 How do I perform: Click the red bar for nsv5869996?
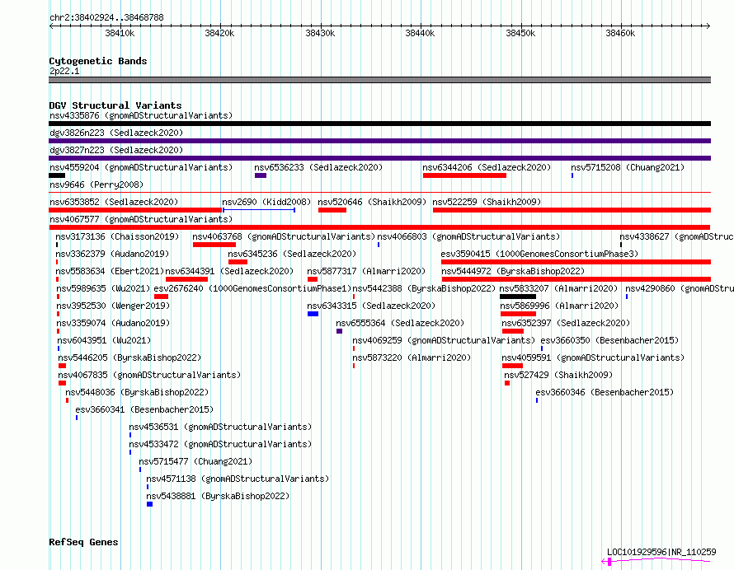pyautogui.click(x=518, y=314)
